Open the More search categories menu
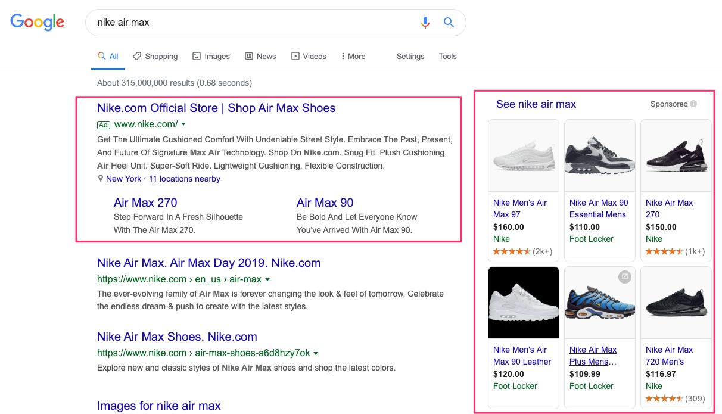 click(x=353, y=56)
